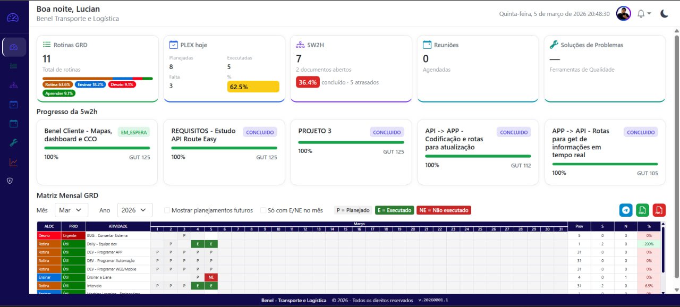The width and height of the screenshot is (680, 307).
Task: Click the org-chart hierarchy sidebar icon
Action: click(14, 85)
